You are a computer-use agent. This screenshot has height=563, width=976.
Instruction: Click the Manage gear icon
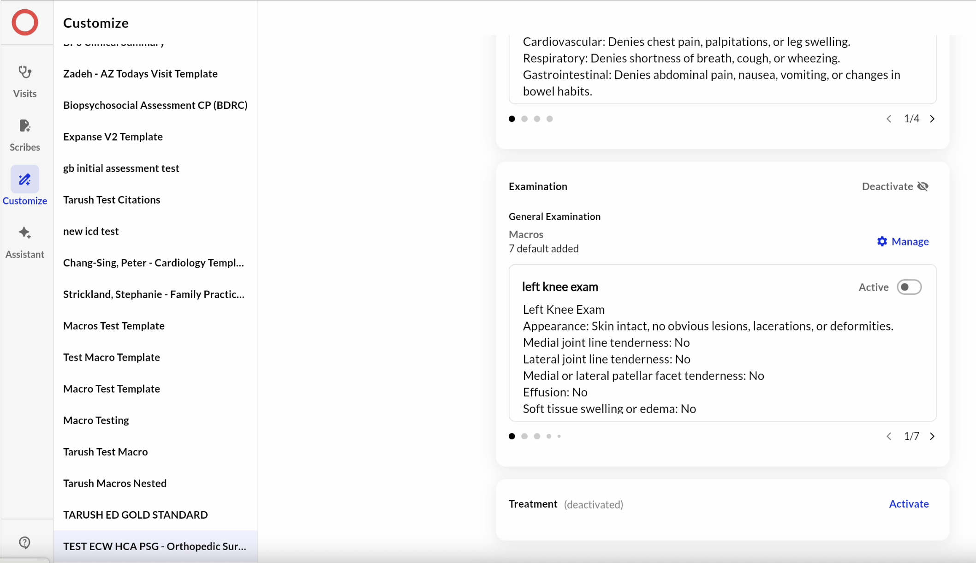coord(882,241)
